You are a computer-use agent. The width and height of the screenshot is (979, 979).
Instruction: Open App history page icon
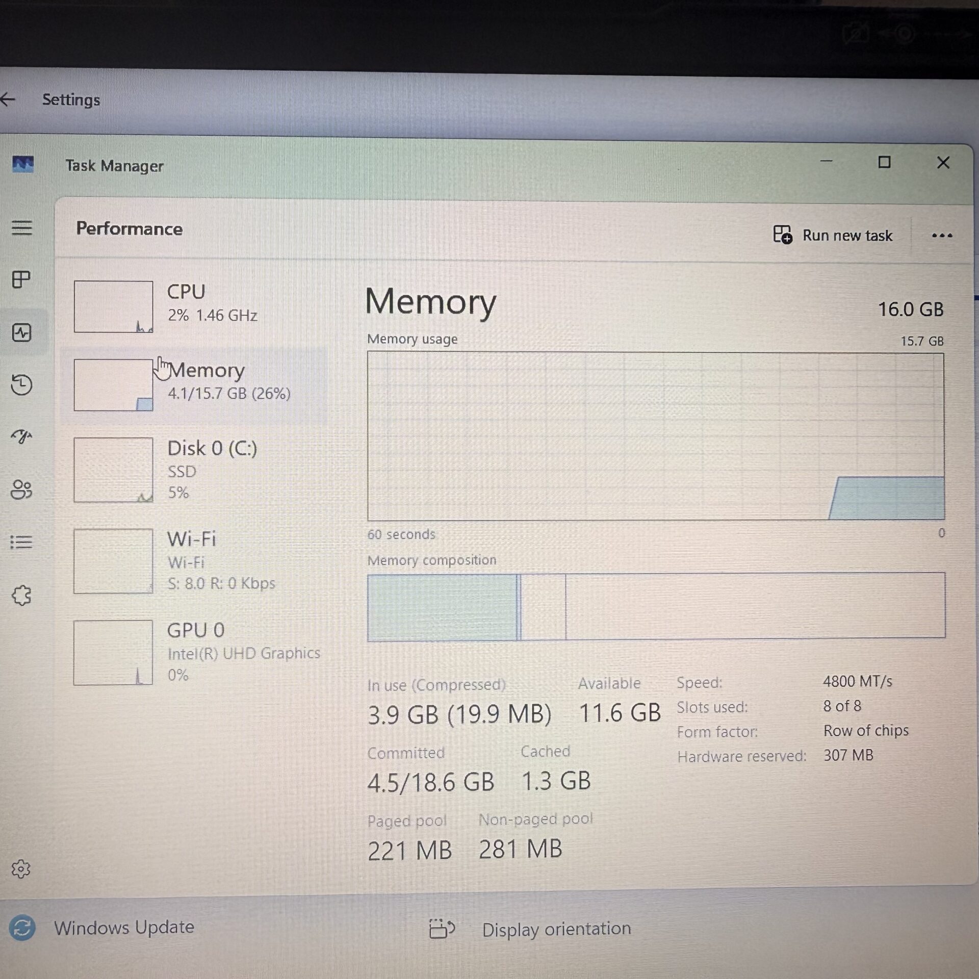[21, 384]
